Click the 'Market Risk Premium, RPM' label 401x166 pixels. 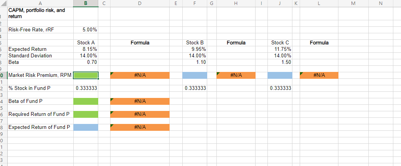[x=40, y=75]
